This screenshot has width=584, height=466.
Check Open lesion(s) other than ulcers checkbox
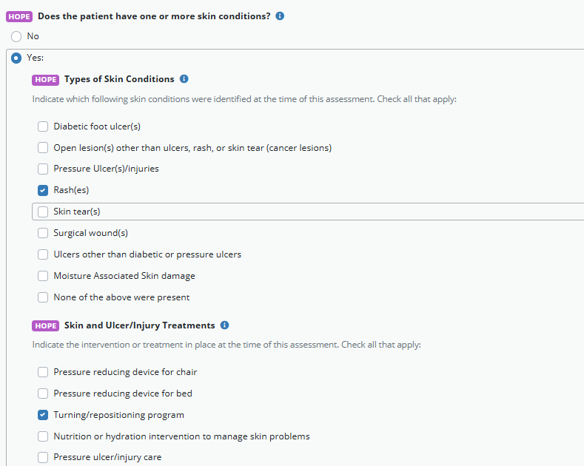click(x=43, y=148)
